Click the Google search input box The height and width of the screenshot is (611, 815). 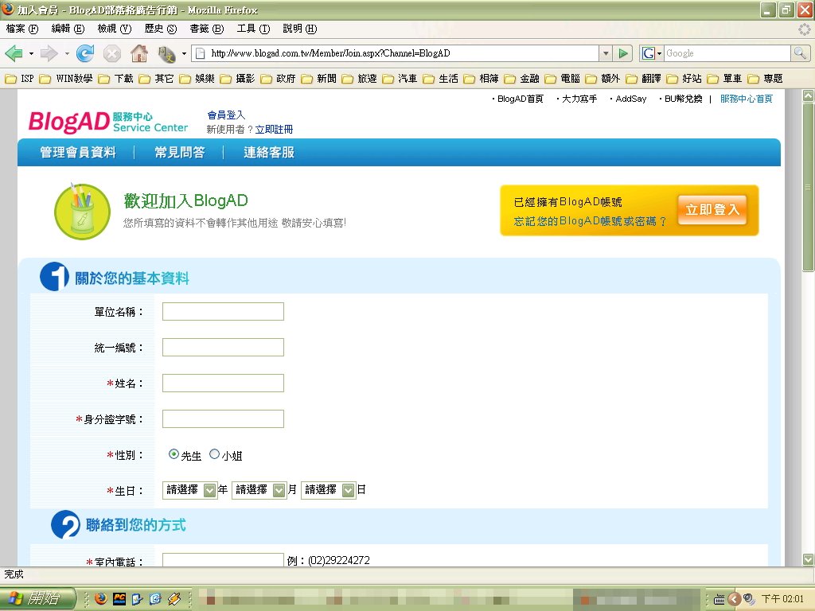click(x=727, y=53)
